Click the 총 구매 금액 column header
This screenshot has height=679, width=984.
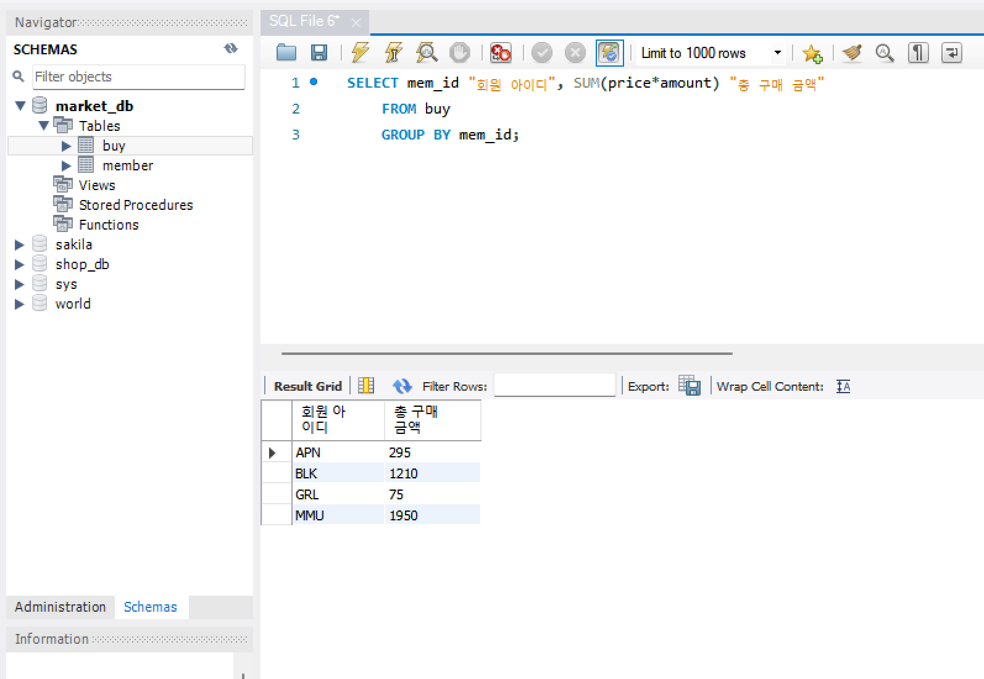pos(433,420)
